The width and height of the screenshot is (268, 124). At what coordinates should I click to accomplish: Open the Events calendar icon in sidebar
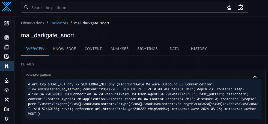(x=7, y=57)
